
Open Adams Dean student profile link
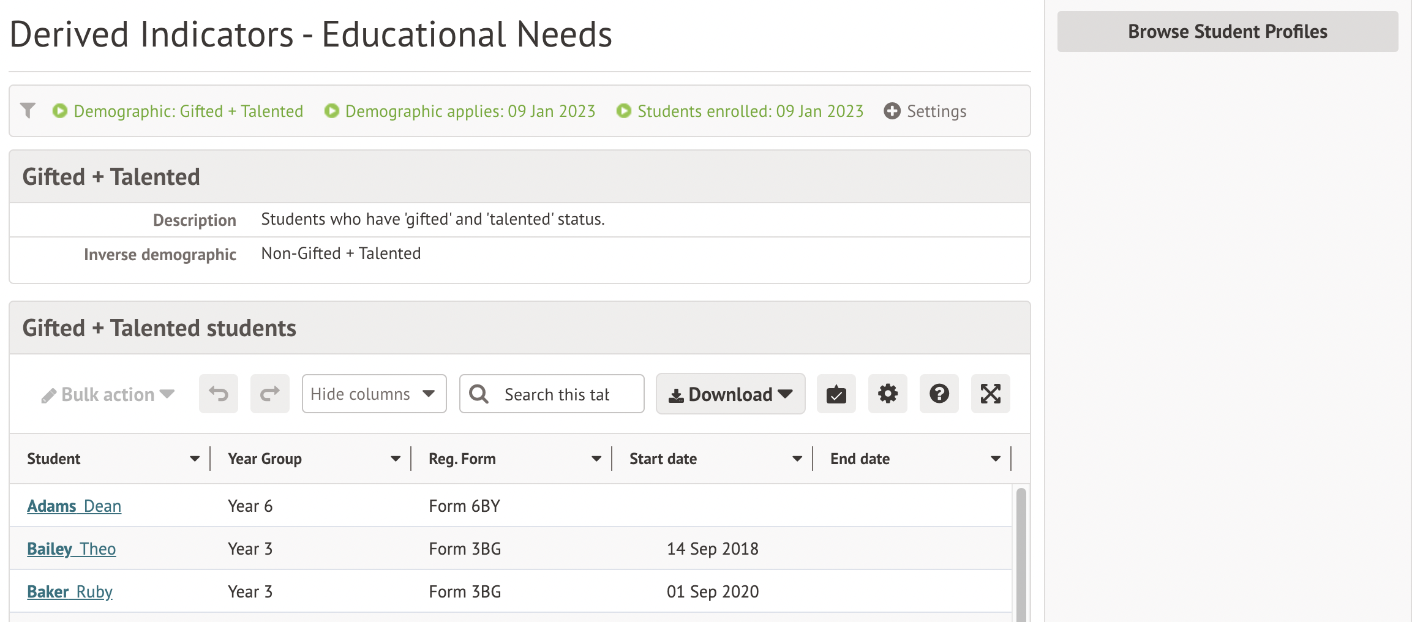click(x=74, y=506)
